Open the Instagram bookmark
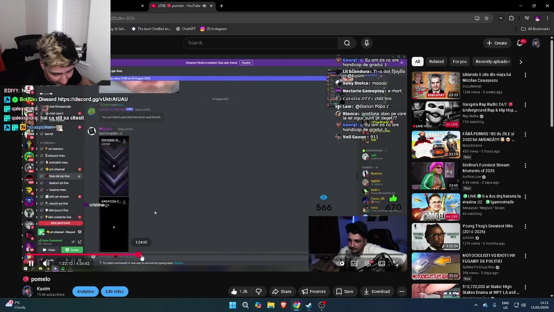The height and width of the screenshot is (312, 554). point(213,29)
